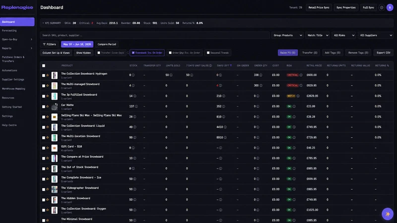Image resolution: width=397 pixels, height=223 pixels.
Task: Show units sold info icon for Hydrogen
Action: click(171, 75)
